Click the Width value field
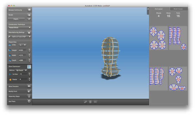This screenshot has height=115, width=195. 22,55
